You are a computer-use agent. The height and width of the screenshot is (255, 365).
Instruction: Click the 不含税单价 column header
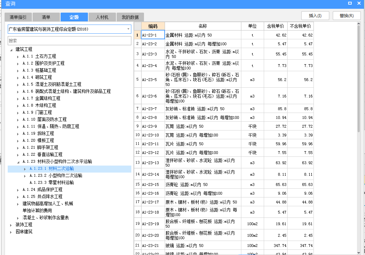(x=300, y=26)
